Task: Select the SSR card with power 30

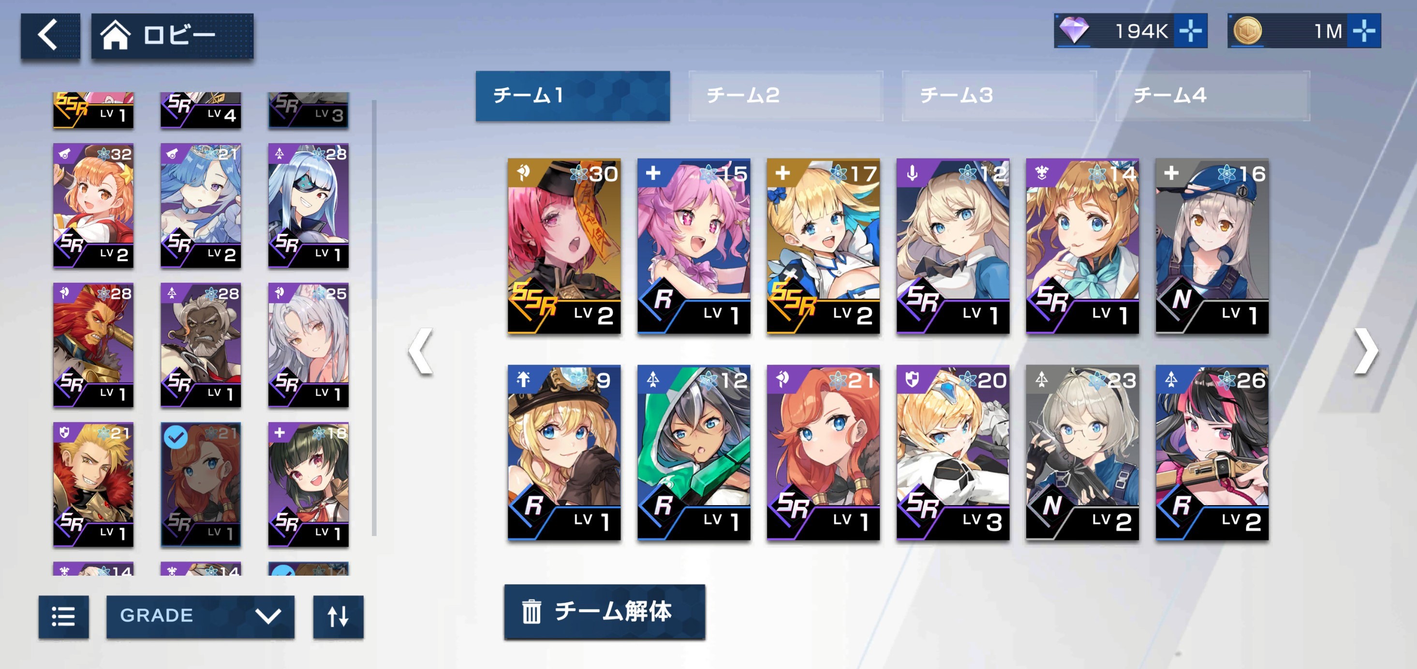Action: (564, 246)
